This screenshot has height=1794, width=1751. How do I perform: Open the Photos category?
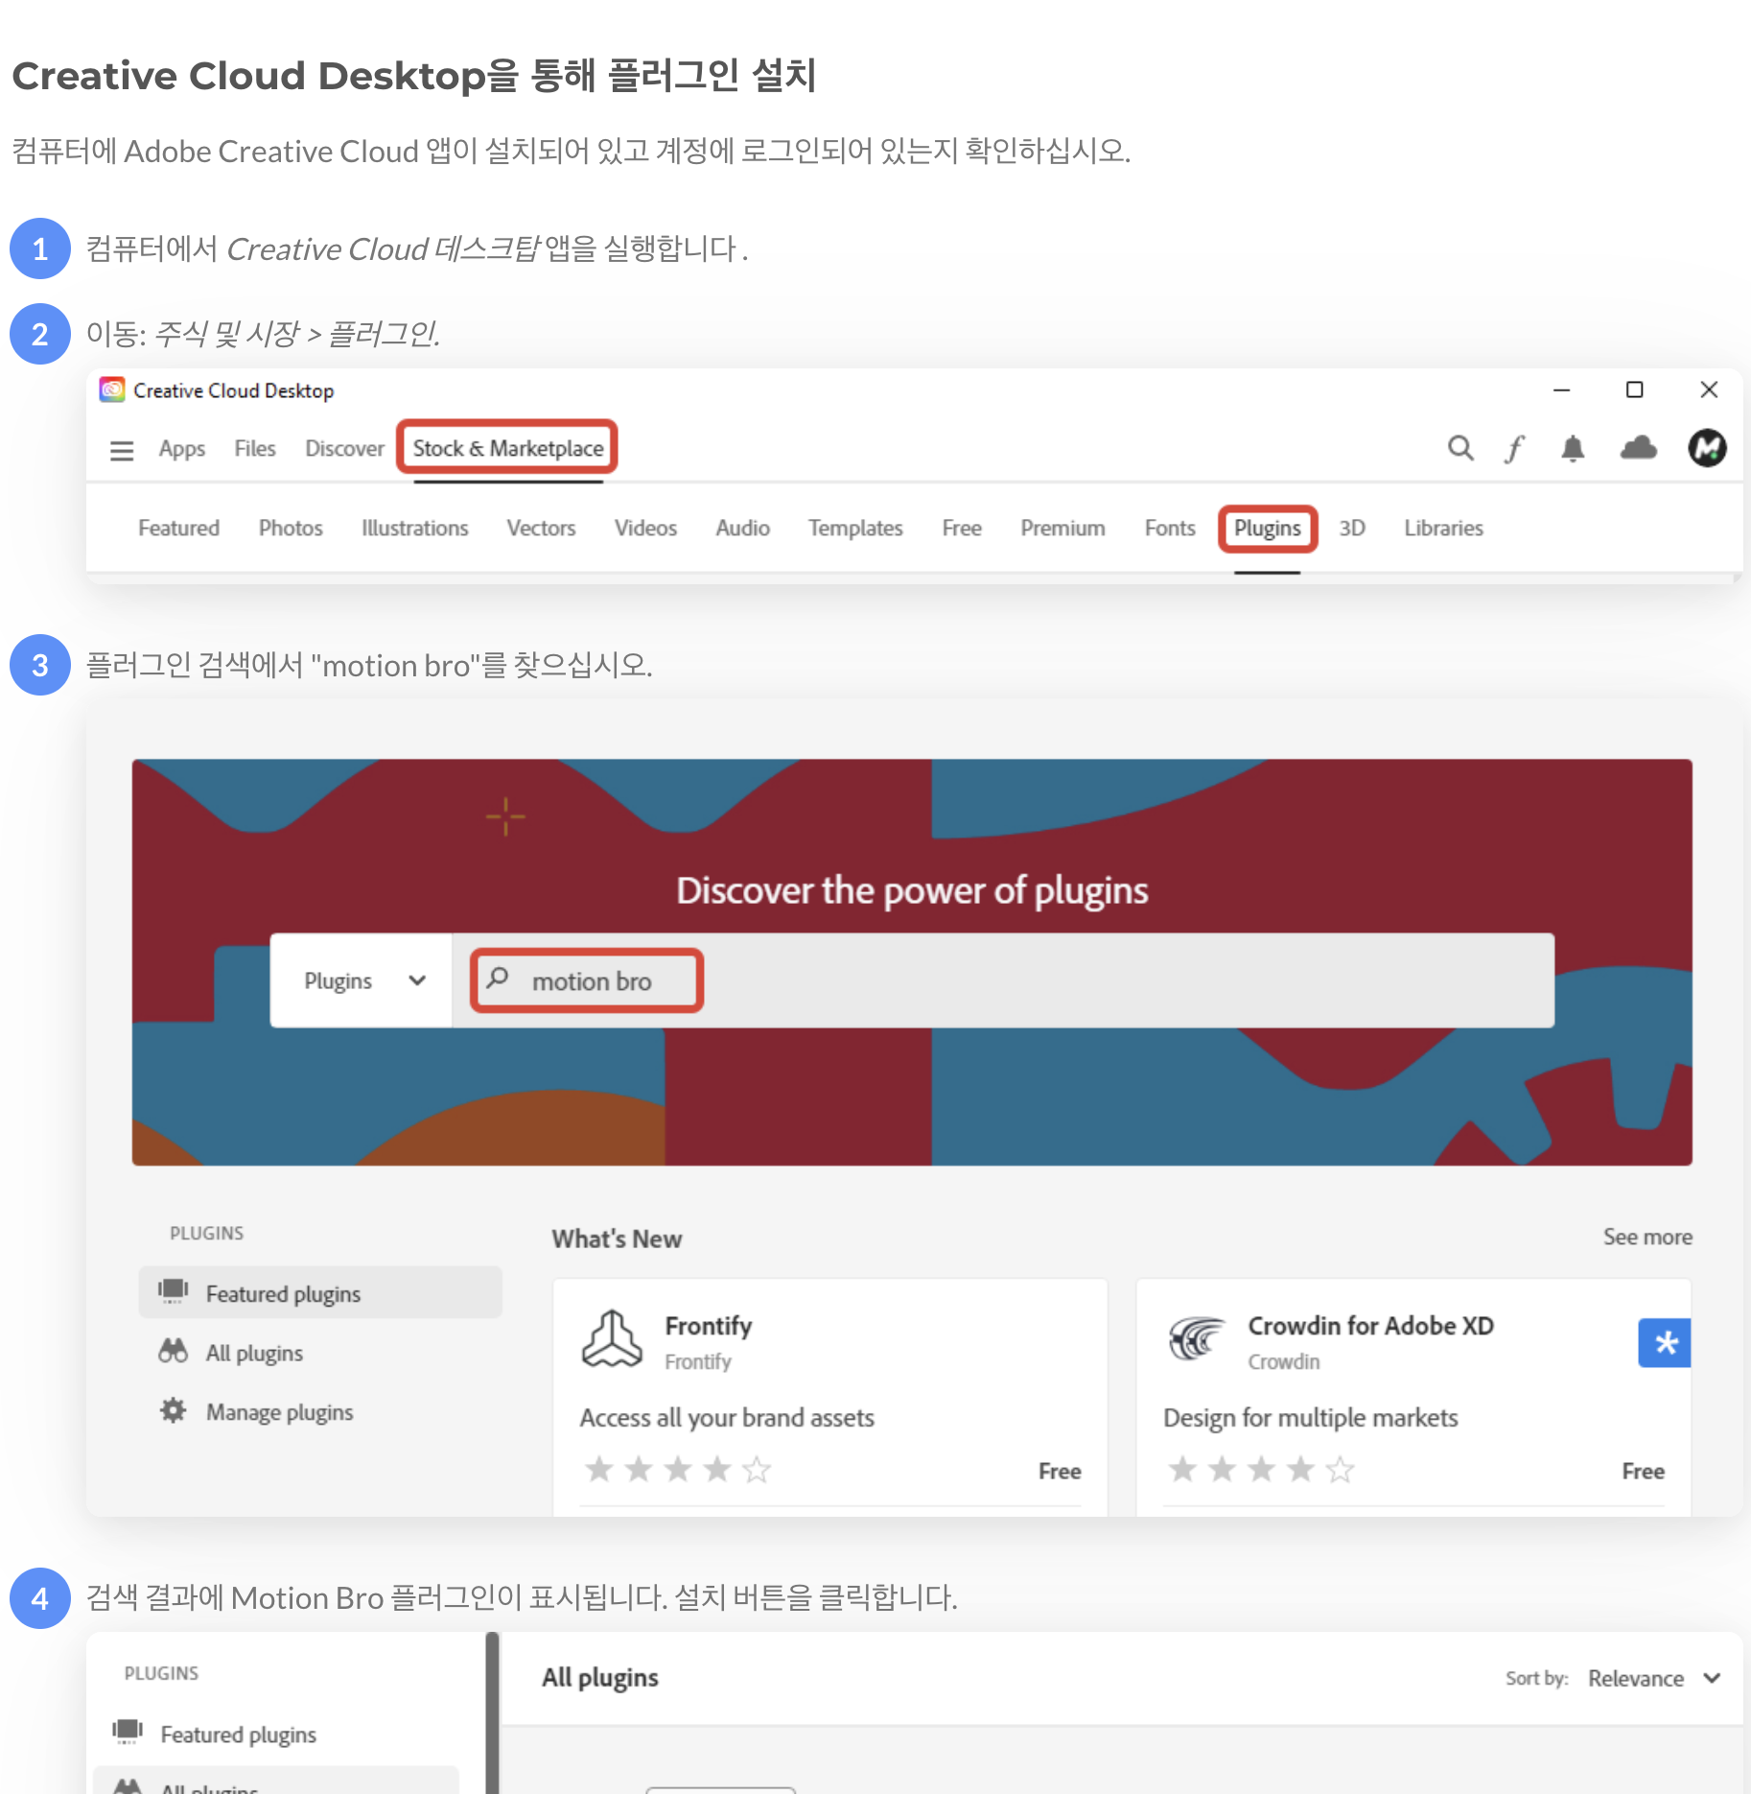click(291, 529)
